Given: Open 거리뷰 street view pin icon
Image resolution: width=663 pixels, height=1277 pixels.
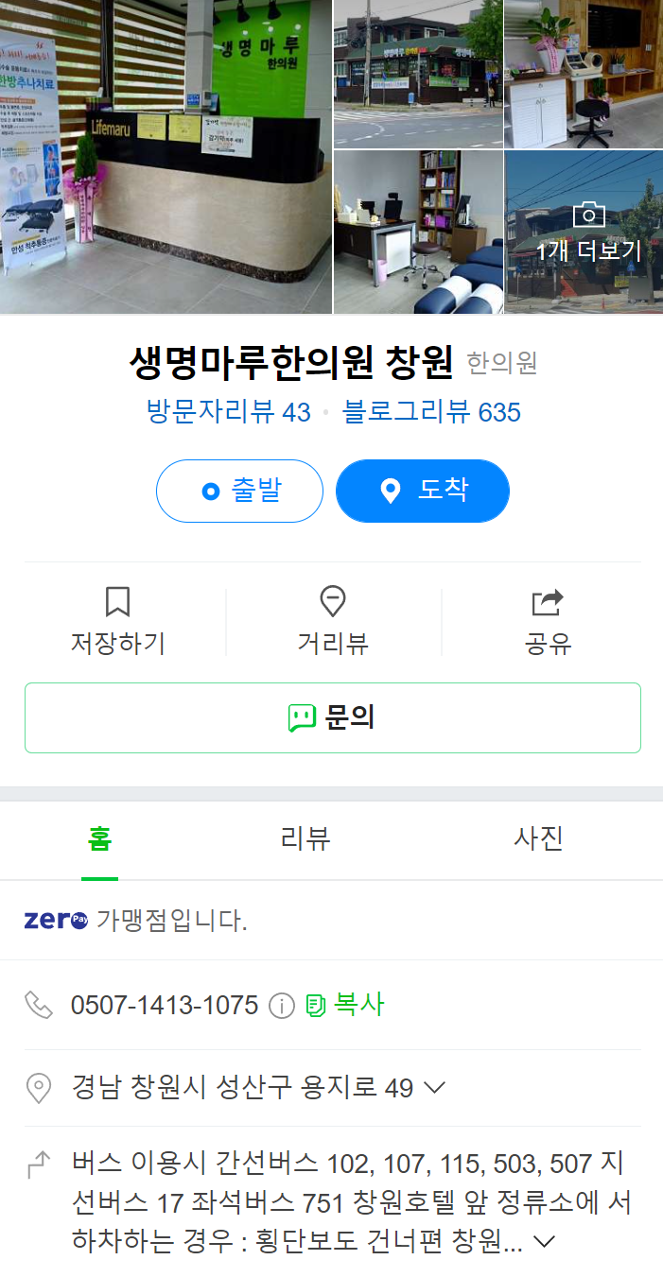Looking at the screenshot, I should [x=333, y=601].
